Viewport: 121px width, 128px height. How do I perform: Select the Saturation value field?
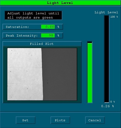pos(48,27)
